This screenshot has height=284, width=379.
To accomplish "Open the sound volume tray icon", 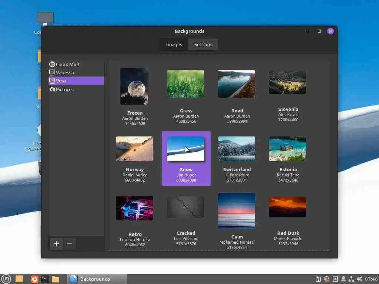I will [359, 279].
